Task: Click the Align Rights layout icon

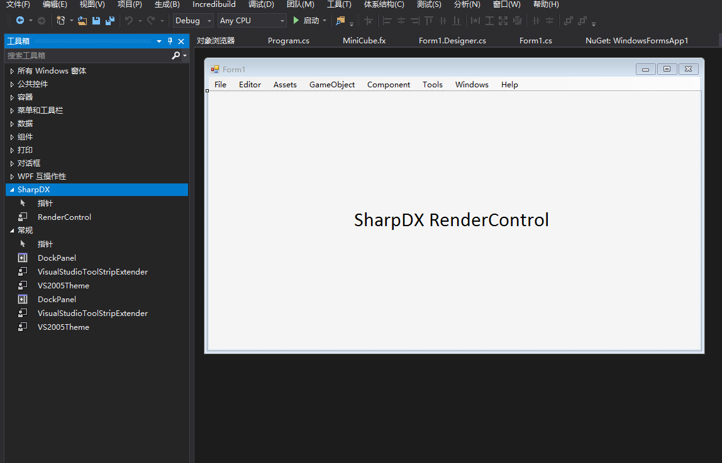Action: pos(415,20)
